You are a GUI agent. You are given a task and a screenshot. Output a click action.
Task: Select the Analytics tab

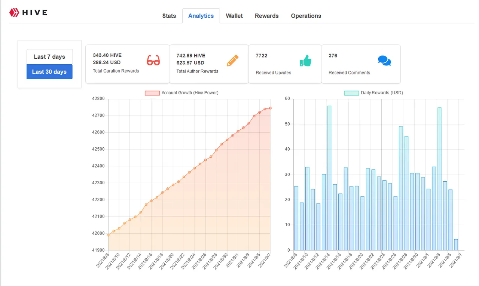coord(201,16)
